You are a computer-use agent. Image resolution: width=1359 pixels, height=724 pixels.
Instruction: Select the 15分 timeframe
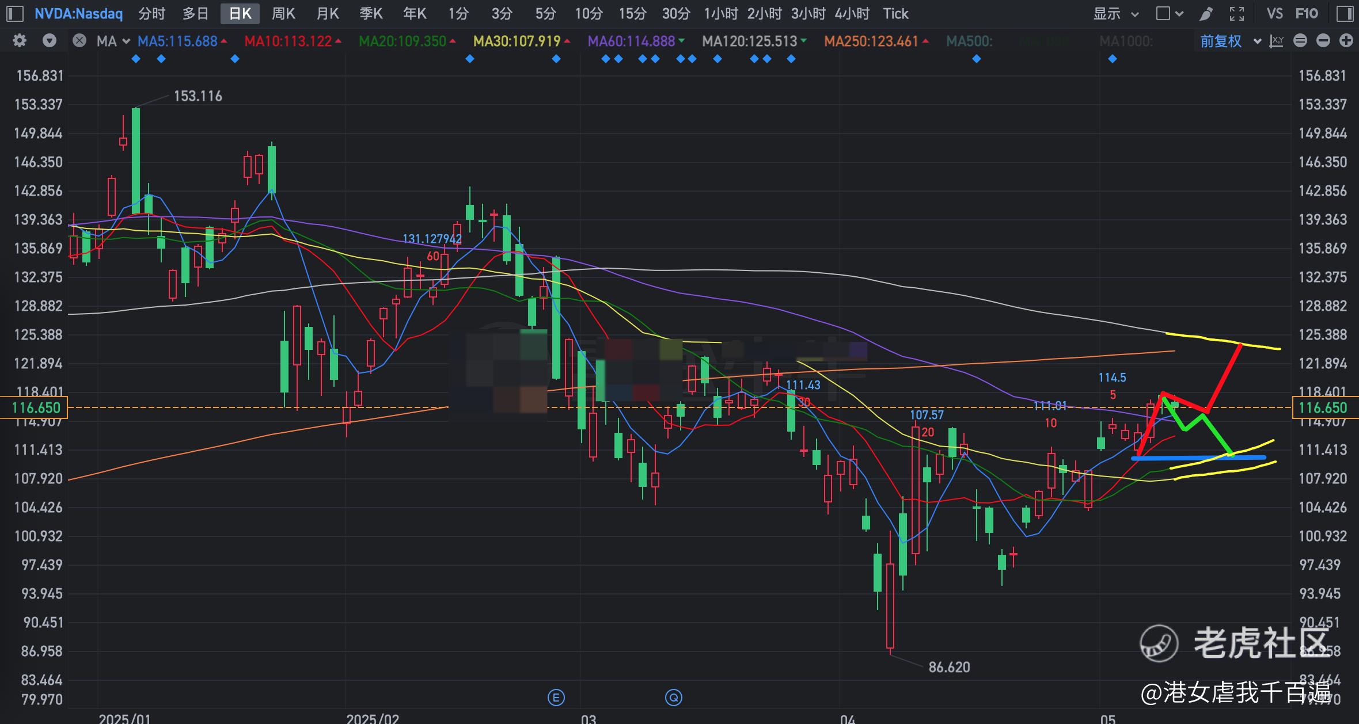point(633,13)
